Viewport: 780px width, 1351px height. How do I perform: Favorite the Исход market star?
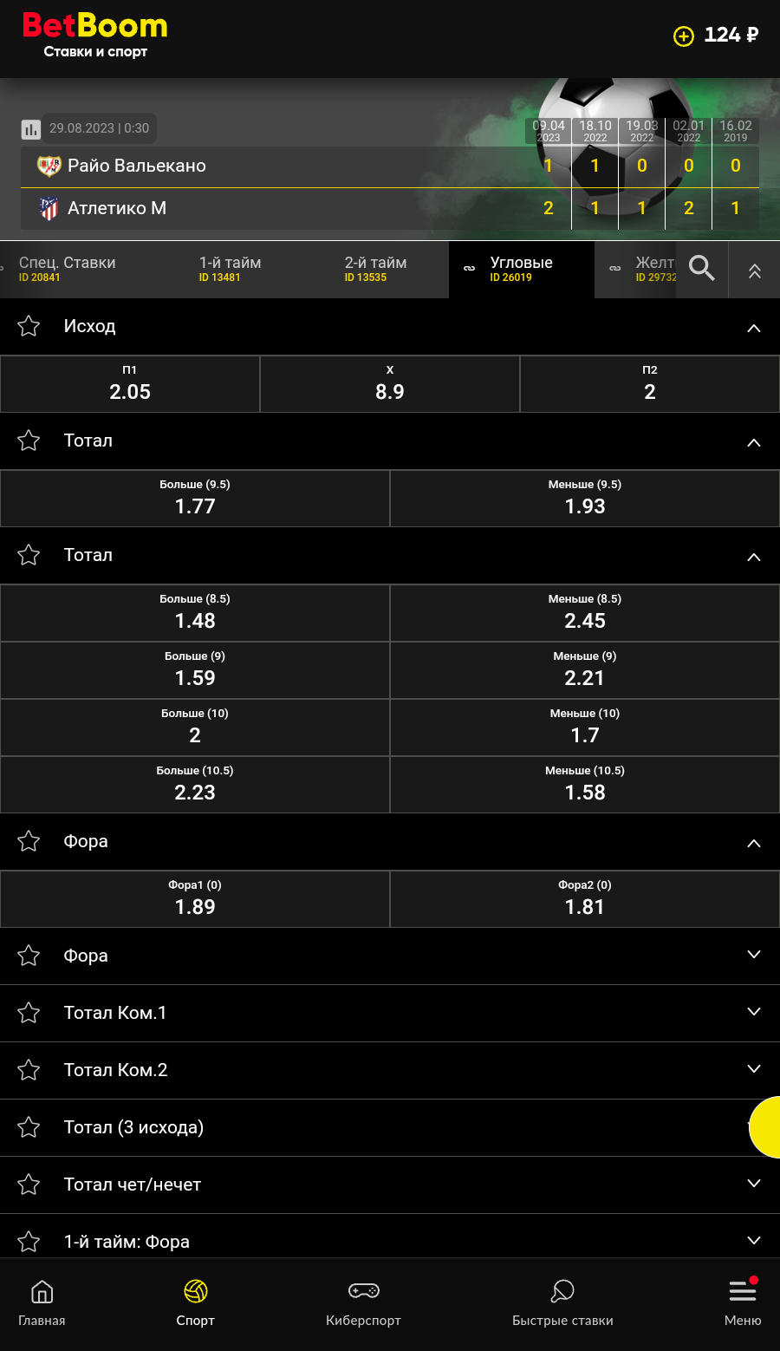coord(29,326)
